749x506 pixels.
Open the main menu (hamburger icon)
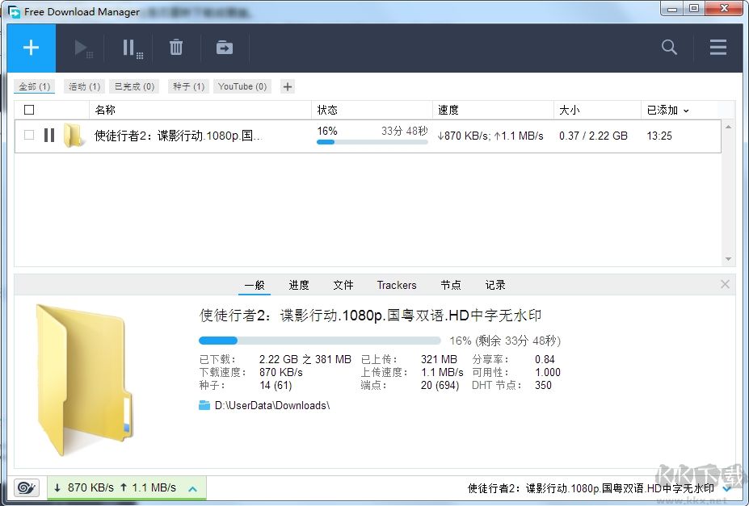click(717, 47)
